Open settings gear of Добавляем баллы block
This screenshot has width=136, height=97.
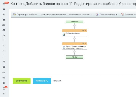click(83, 31)
